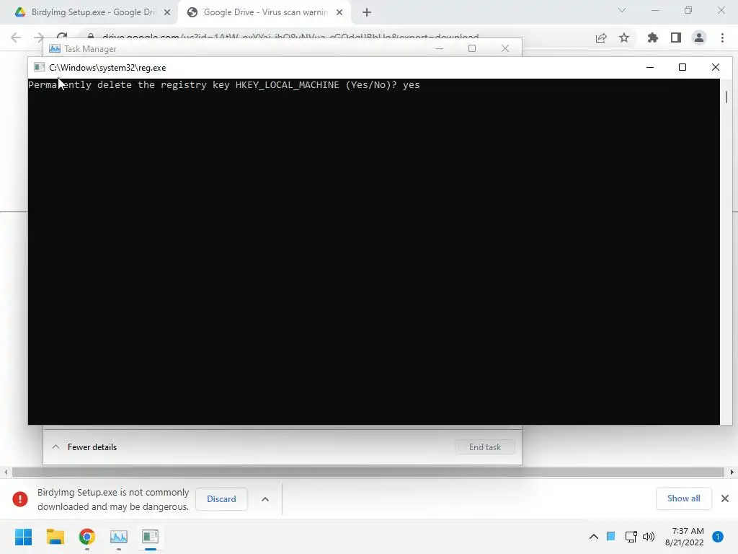This screenshot has width=738, height=554.
Task: Open the clock showing 7:37 AM
Action: (685, 537)
